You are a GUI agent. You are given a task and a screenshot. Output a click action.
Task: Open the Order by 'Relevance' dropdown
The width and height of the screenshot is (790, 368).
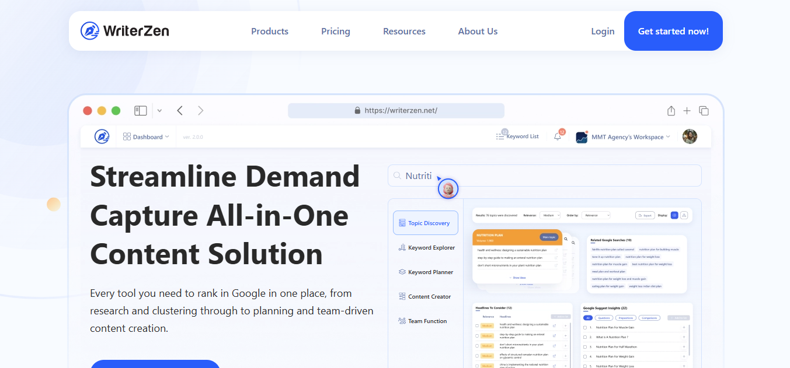(x=596, y=215)
